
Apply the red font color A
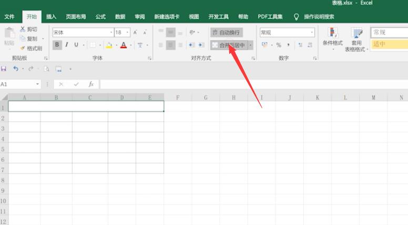pyautogui.click(x=124, y=45)
